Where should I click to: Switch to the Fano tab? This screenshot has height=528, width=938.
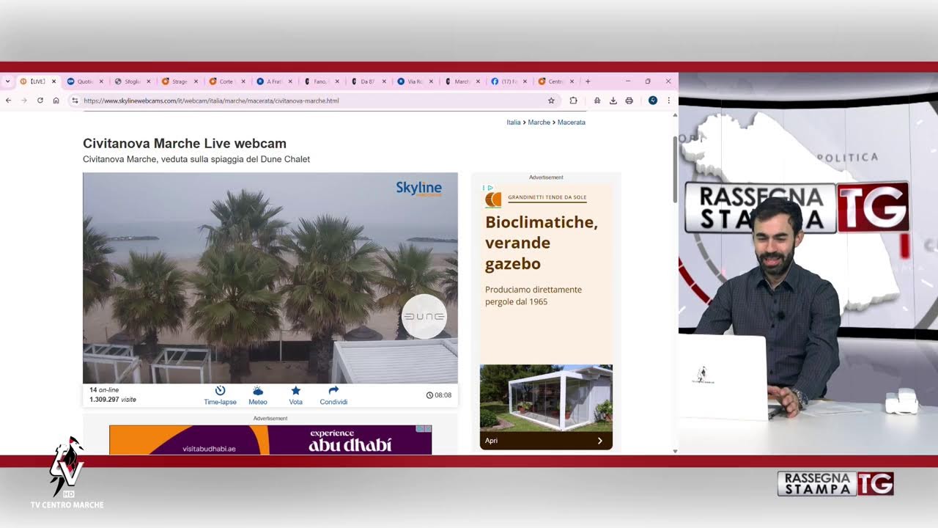coord(321,81)
